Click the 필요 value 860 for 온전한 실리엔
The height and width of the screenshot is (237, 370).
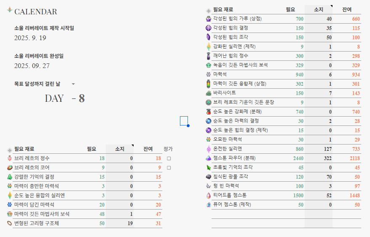pos(300,149)
